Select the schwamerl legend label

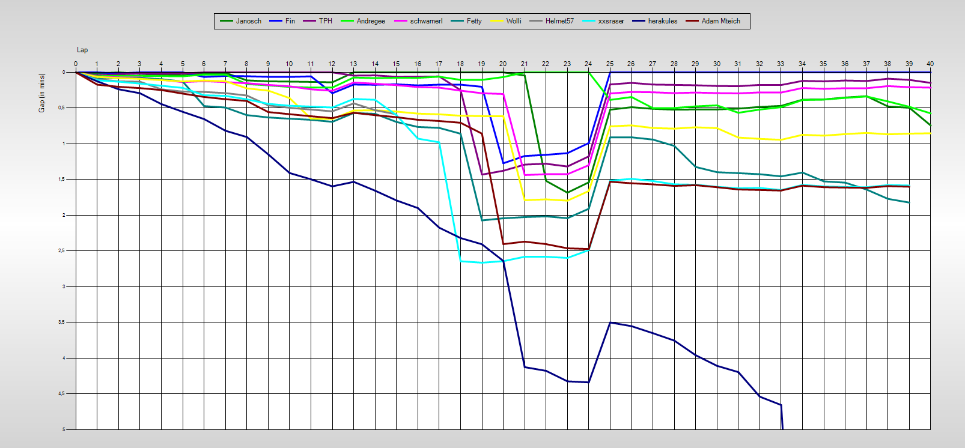(426, 21)
